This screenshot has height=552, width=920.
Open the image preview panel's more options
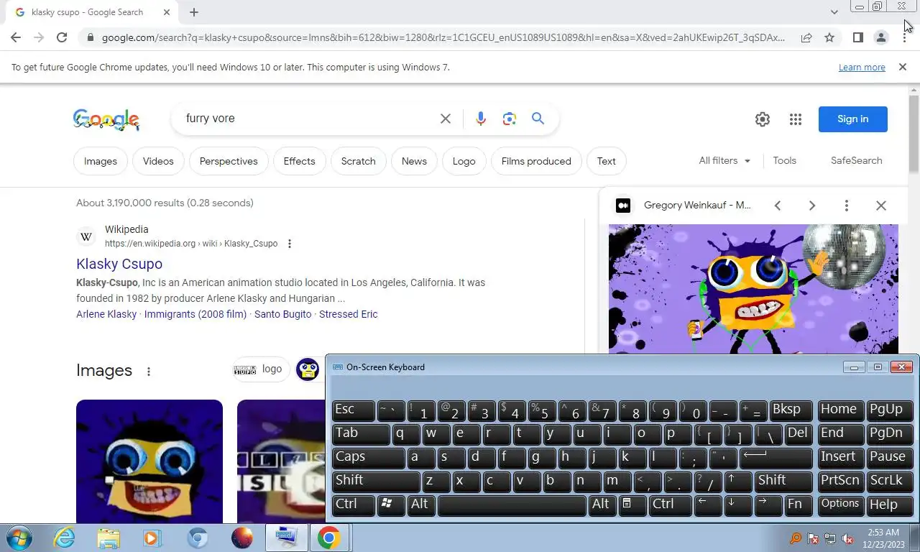[847, 206]
